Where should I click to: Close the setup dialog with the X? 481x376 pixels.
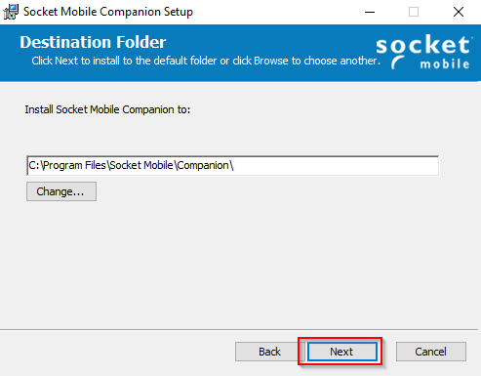point(459,12)
